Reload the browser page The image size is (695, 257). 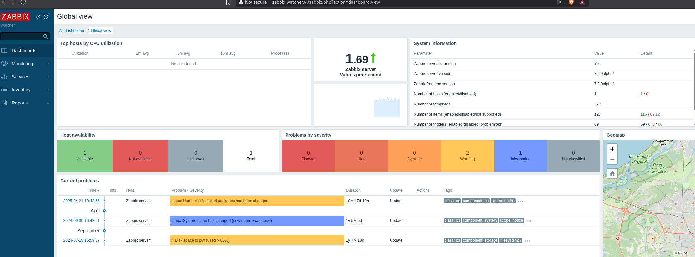[23, 2]
